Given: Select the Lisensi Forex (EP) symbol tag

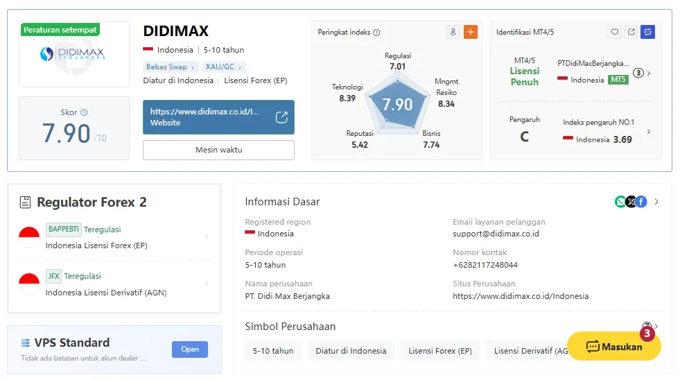Looking at the screenshot, I should point(440,351).
